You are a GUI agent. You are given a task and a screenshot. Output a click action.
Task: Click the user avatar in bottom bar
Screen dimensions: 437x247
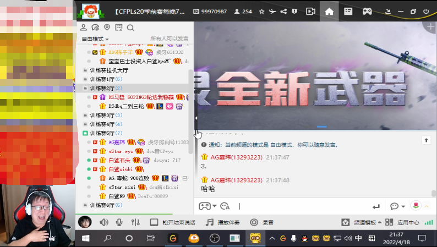pos(85,222)
